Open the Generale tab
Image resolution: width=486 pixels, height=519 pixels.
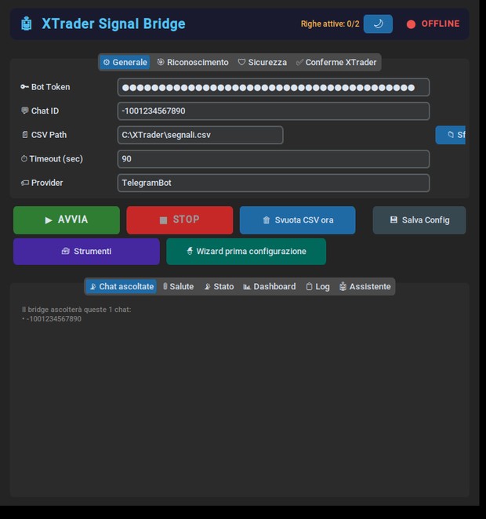[x=125, y=62]
